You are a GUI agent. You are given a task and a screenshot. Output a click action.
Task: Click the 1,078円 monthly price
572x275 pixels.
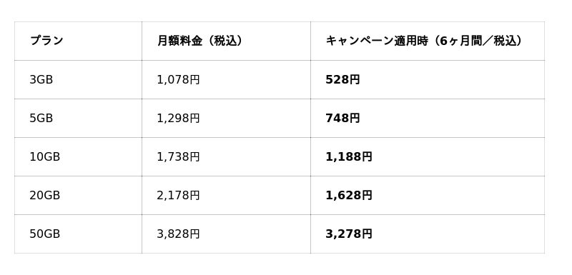tap(178, 79)
